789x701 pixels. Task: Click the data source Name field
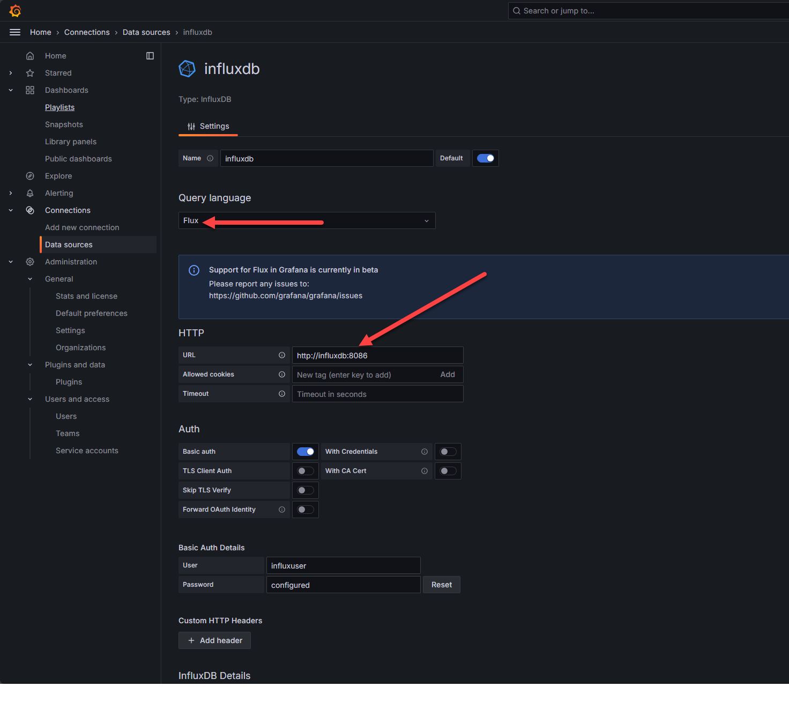coord(327,158)
